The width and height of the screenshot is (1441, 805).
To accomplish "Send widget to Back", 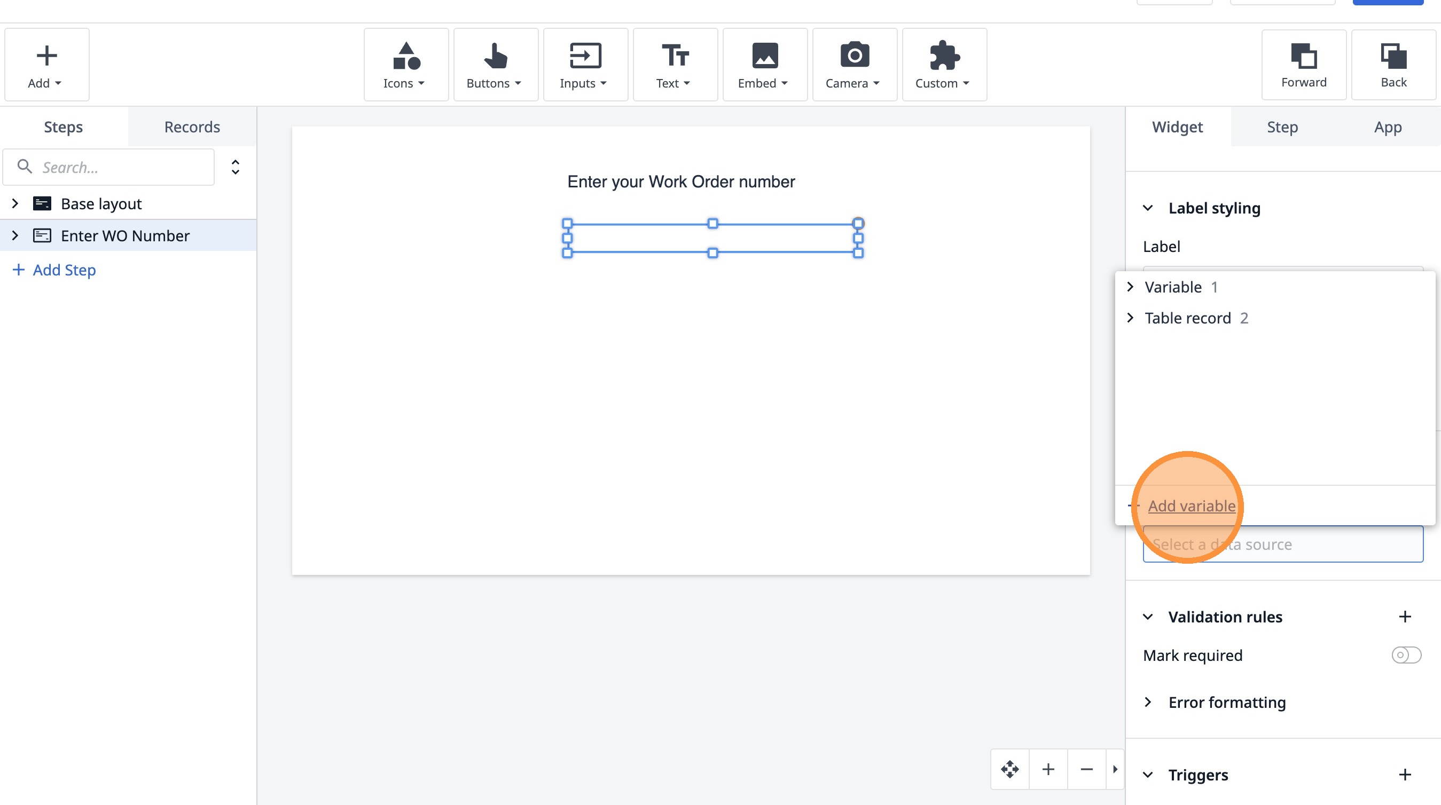I will [x=1393, y=65].
